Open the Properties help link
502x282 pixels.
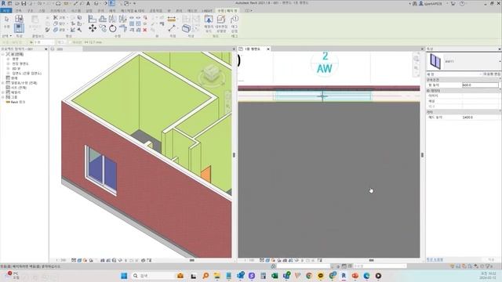(435, 259)
